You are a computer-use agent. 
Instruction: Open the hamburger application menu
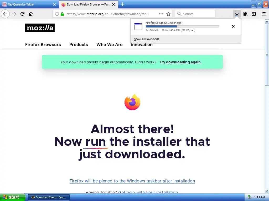(264, 14)
